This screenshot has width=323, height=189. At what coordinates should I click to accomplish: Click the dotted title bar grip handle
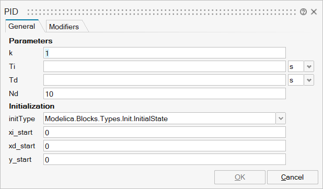(161, 12)
